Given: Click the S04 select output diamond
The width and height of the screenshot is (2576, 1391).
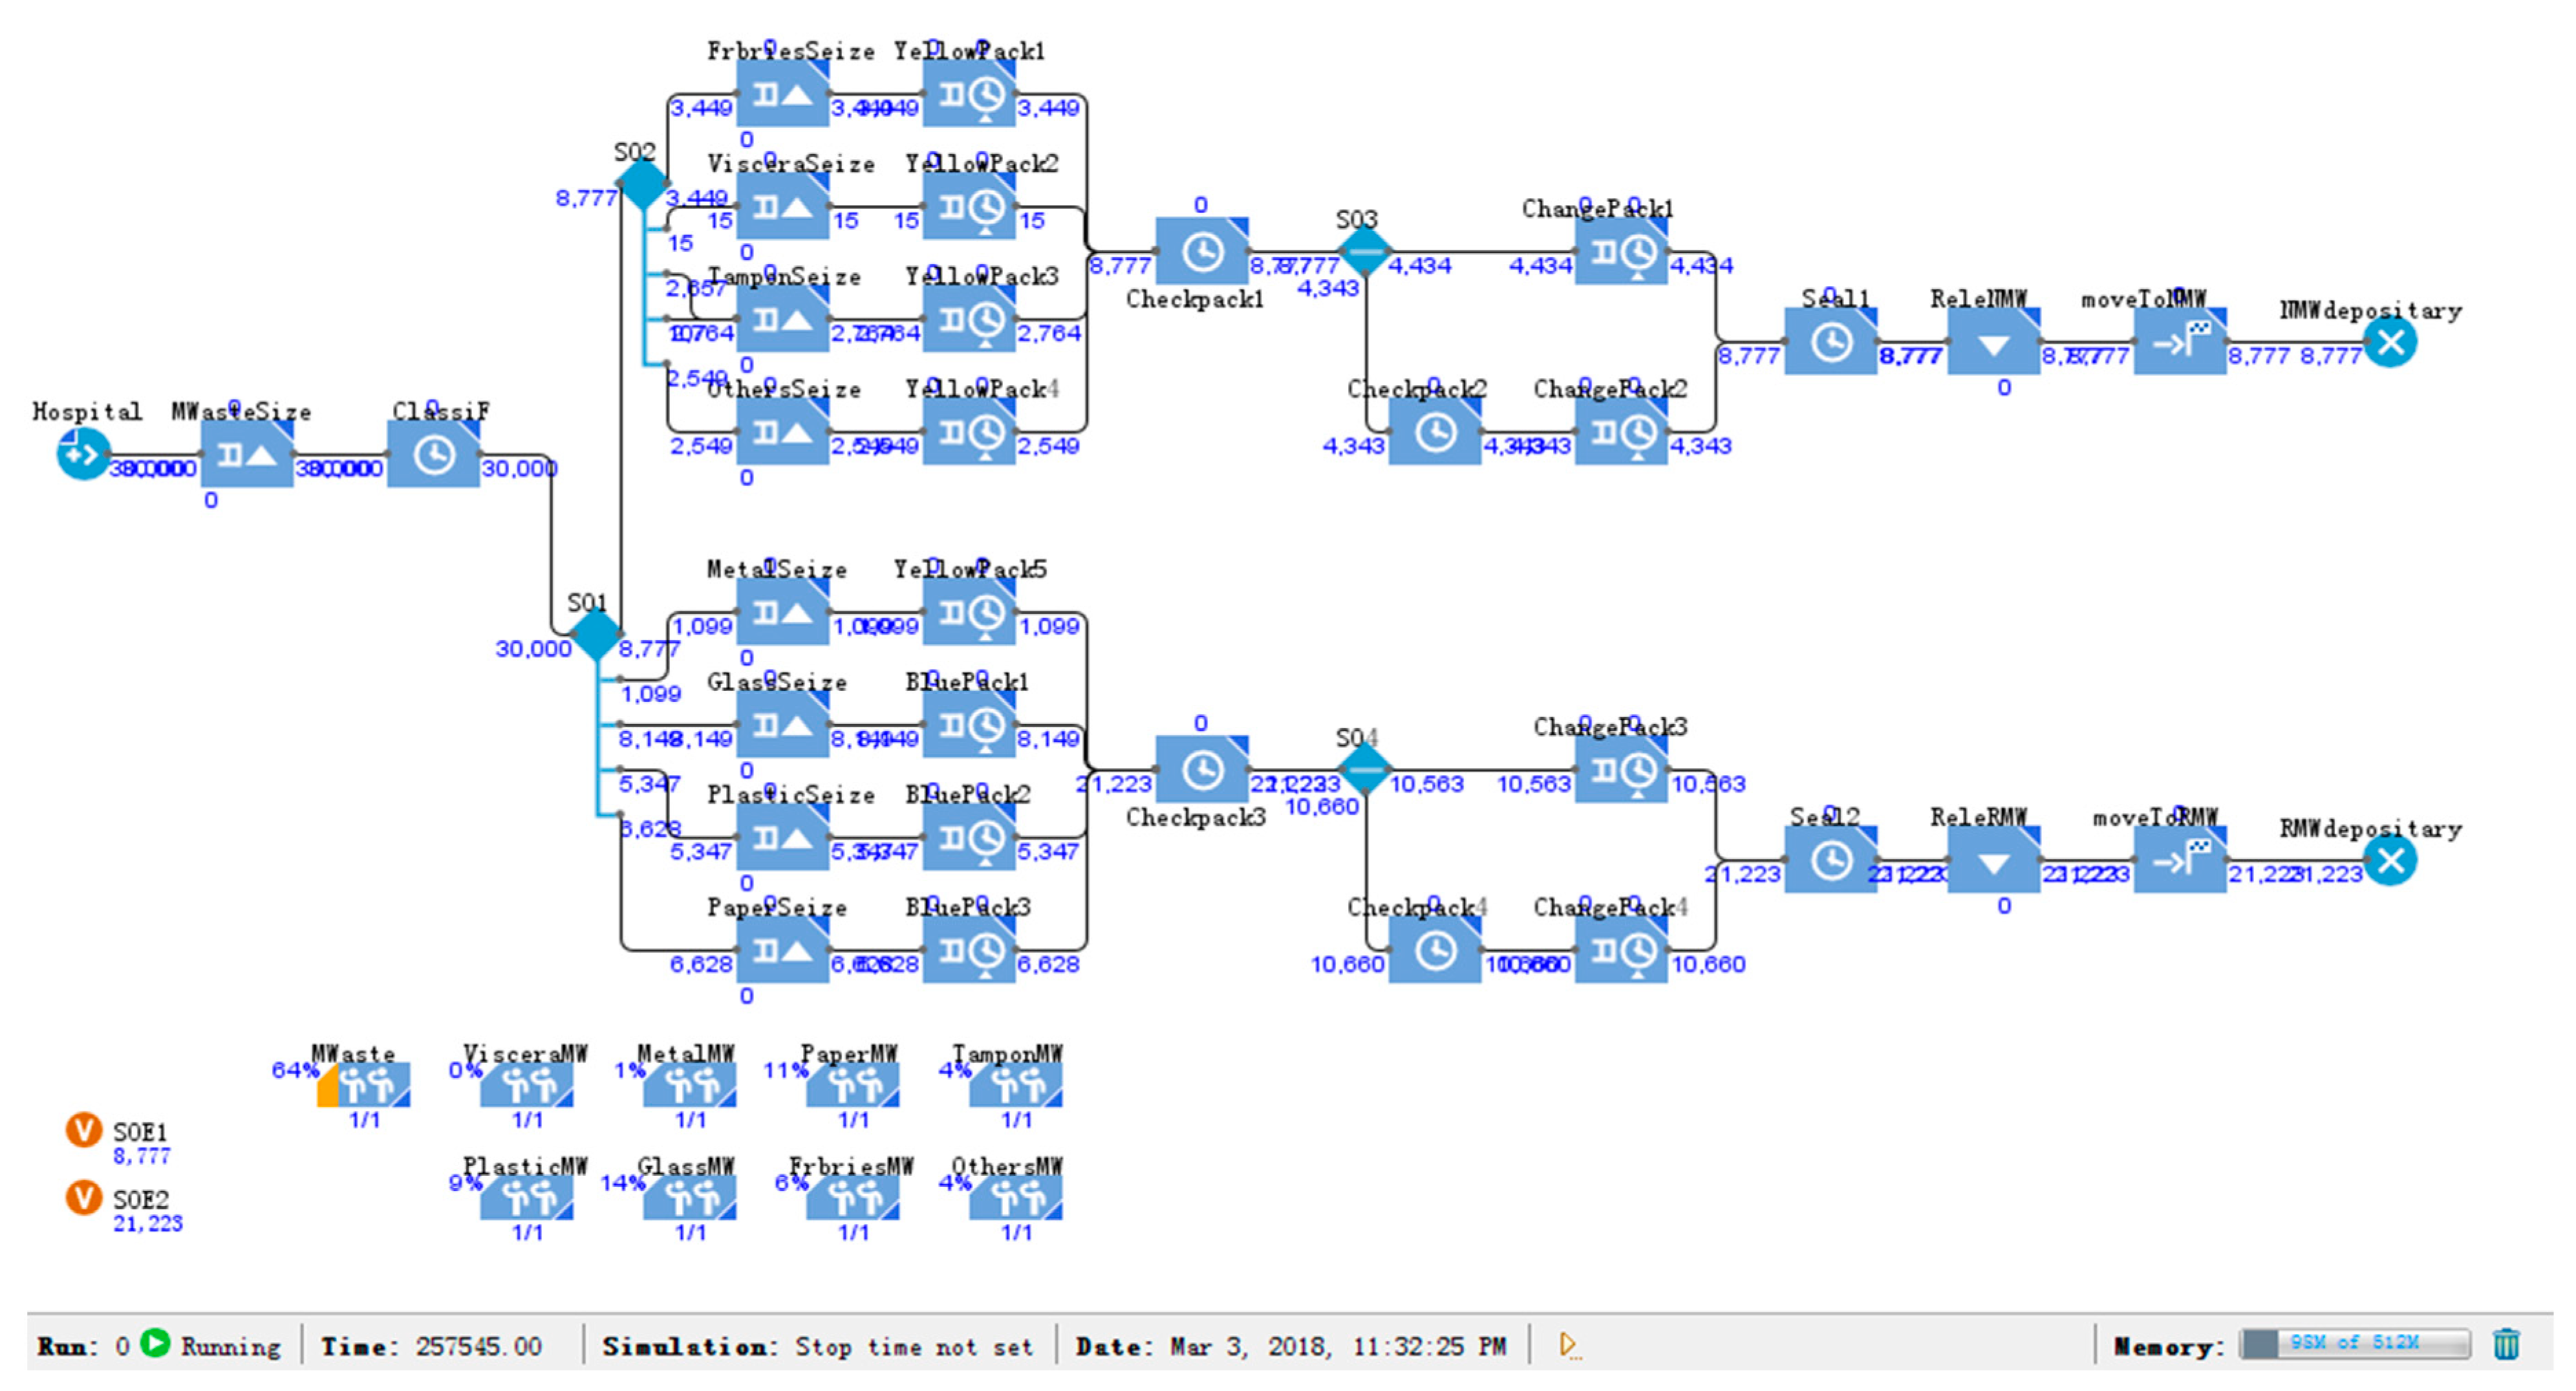Looking at the screenshot, I should point(1365,769).
